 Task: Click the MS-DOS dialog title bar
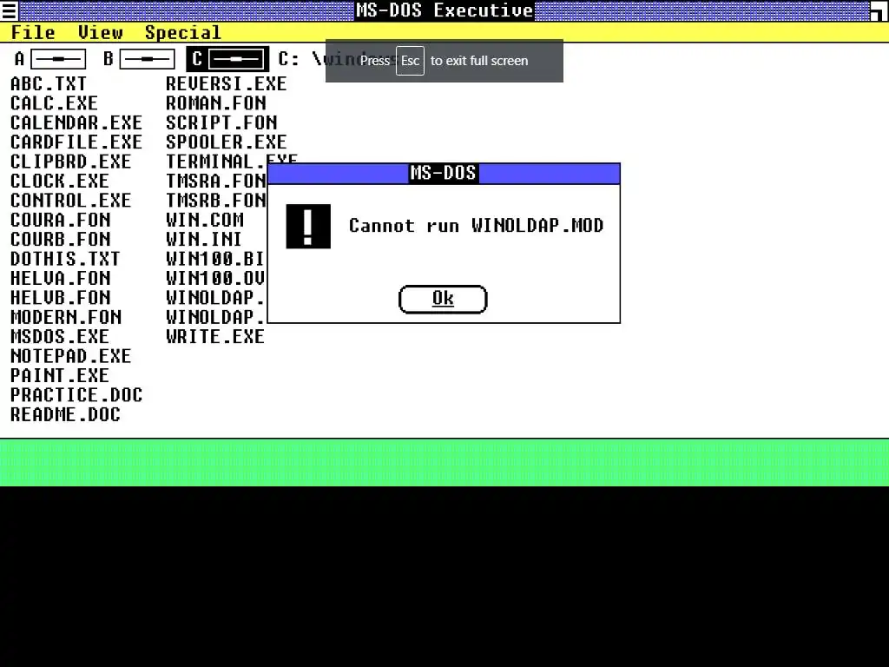444,173
